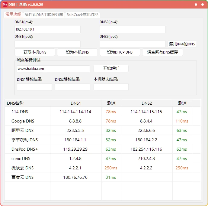The height and width of the screenshot is (206, 208).
Task: Click the 182.254.116.116 address cell
Action: (146, 149)
